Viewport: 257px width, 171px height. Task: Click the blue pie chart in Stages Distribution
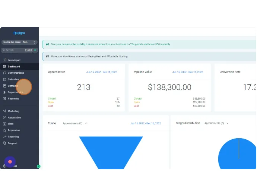pos(237,154)
